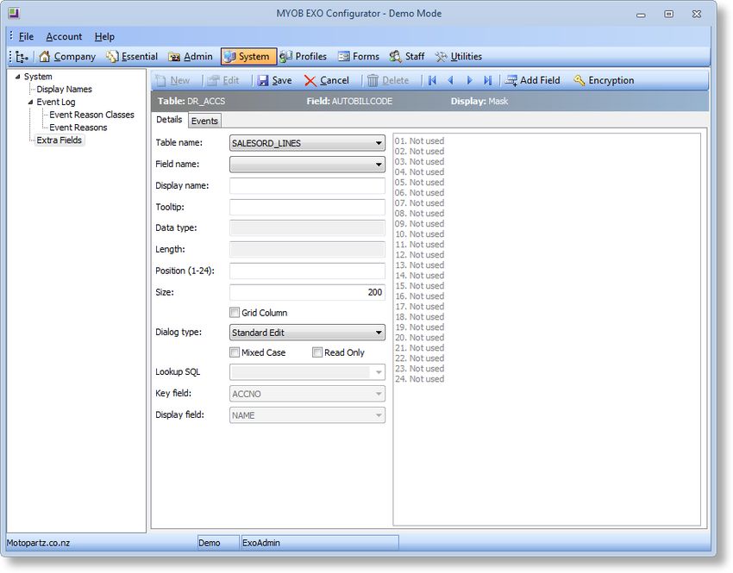Go to the next record
The height and width of the screenshot is (573, 733).
coord(469,80)
